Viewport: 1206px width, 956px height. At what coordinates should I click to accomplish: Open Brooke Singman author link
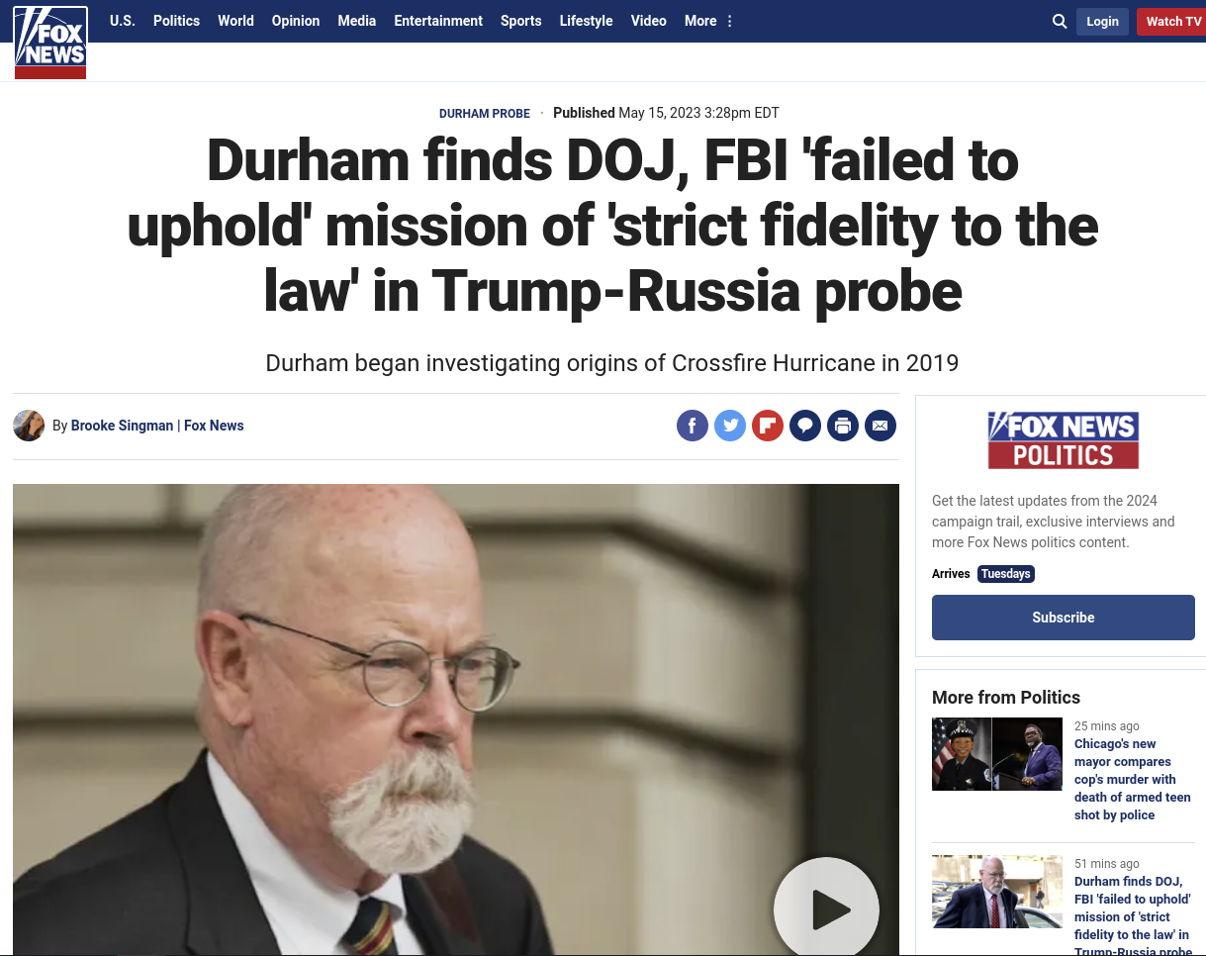click(123, 426)
